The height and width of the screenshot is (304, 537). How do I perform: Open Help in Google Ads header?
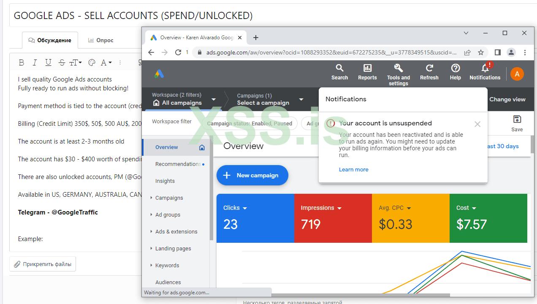pyautogui.click(x=456, y=72)
